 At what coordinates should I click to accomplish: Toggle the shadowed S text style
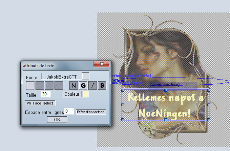(x=102, y=86)
